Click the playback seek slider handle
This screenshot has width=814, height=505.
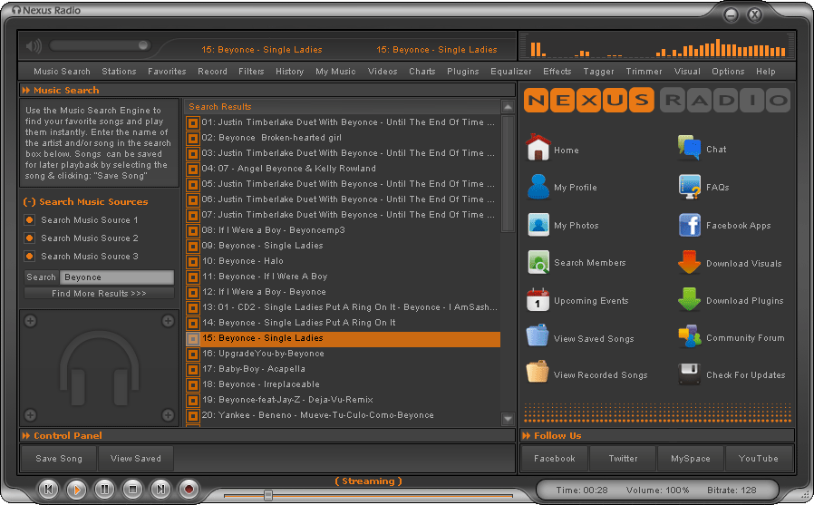[x=268, y=495]
